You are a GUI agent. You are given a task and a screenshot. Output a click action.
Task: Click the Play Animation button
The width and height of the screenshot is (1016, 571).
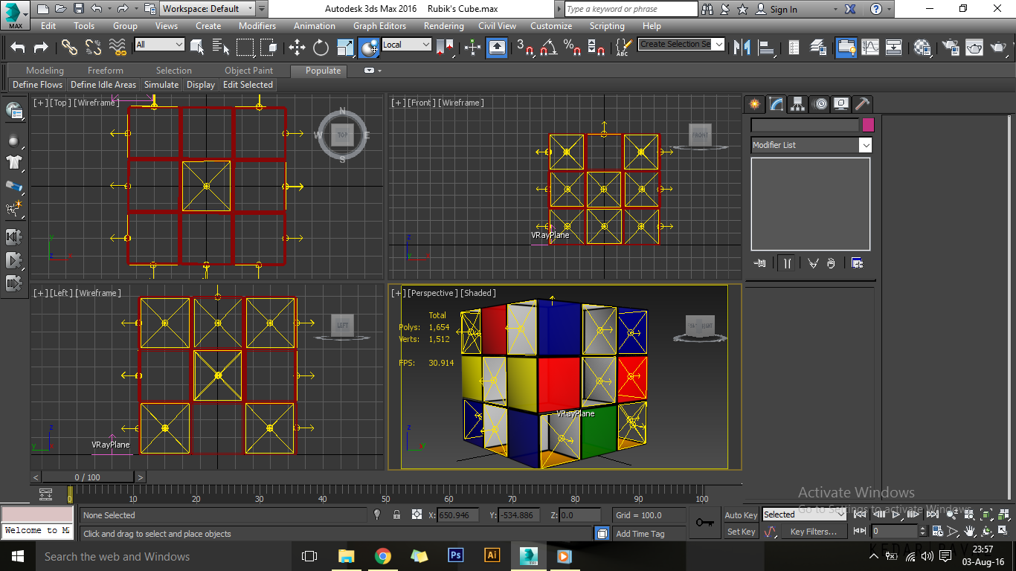[897, 514]
